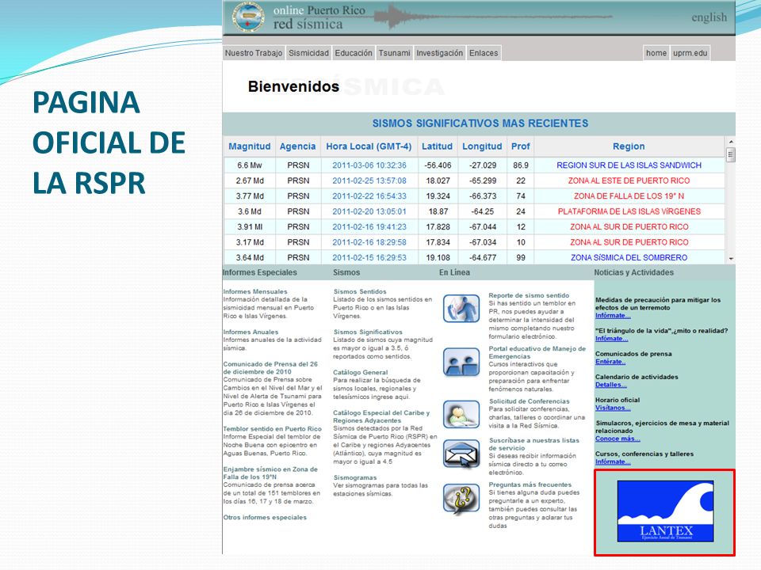The image size is (761, 570).
Task: Open Enjambre sísmico en Zona de Falla link
Action: point(270,473)
